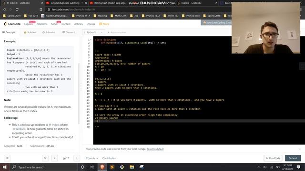This screenshot has width=305, height=171.
Task: Click the LeetCode logo
Action: [12, 24]
